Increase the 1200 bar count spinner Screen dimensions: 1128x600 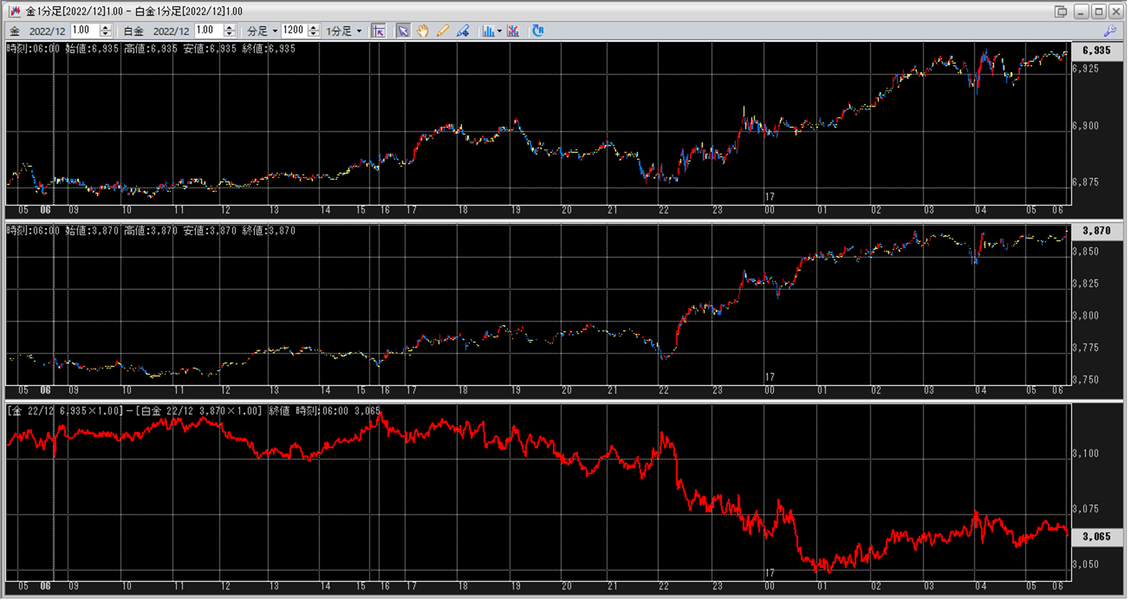point(313,27)
